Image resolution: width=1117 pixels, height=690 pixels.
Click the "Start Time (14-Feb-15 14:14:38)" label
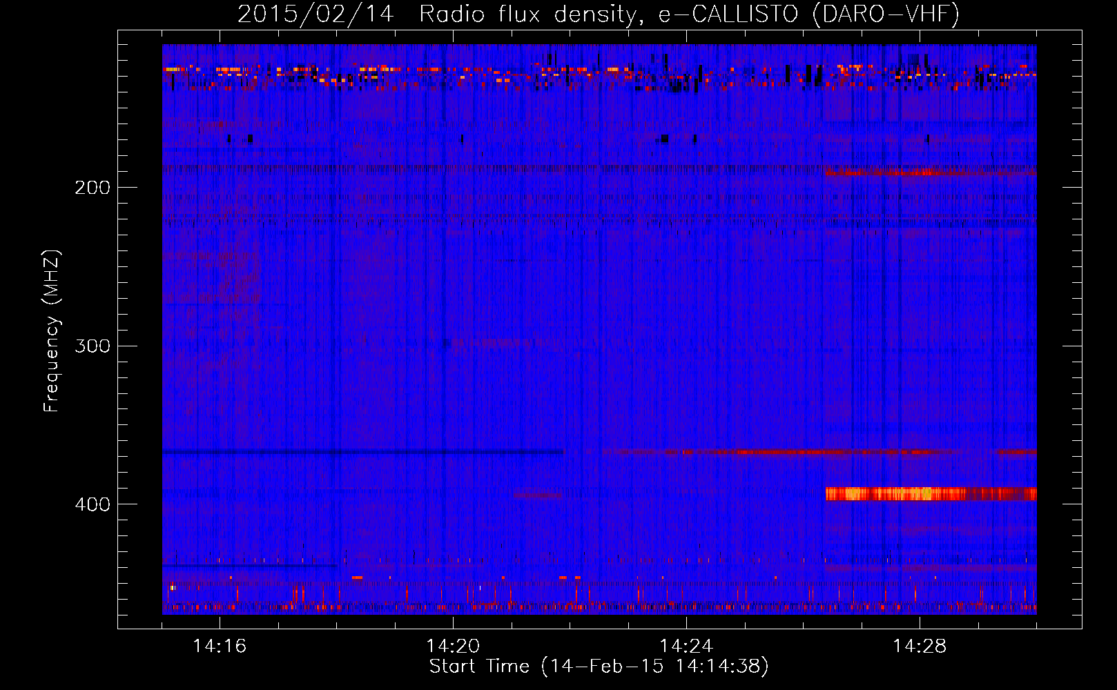[x=599, y=667]
